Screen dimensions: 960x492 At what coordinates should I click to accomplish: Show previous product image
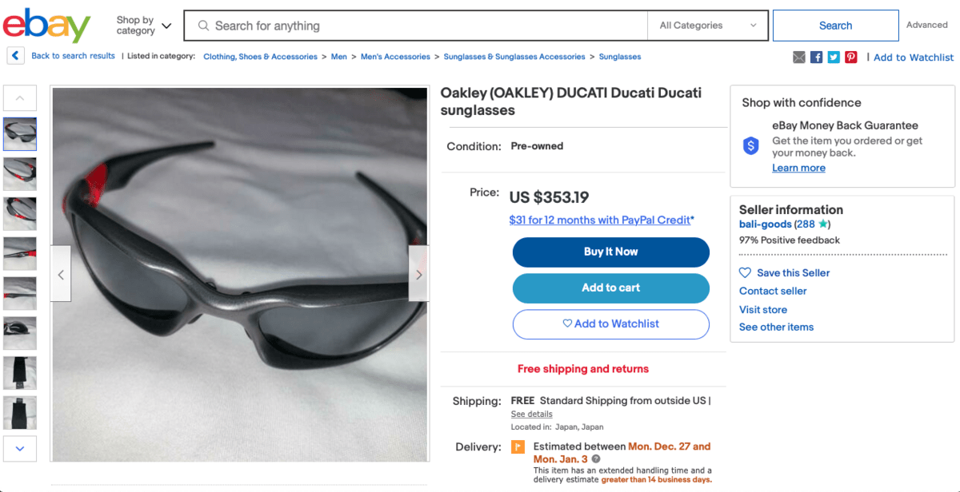[61, 274]
